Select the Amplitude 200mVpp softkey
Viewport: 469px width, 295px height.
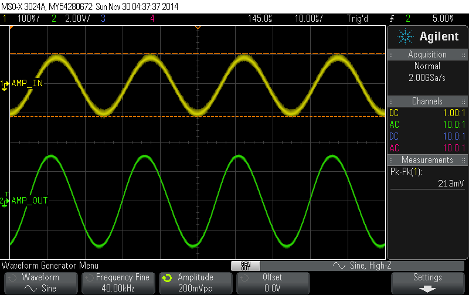[x=196, y=283]
